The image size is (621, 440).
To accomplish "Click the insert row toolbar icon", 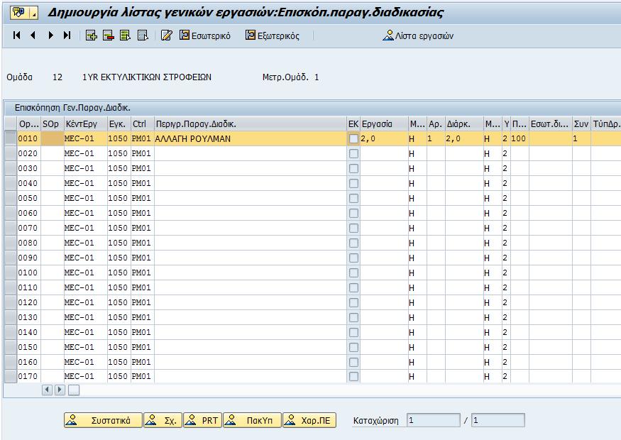I will click(91, 35).
